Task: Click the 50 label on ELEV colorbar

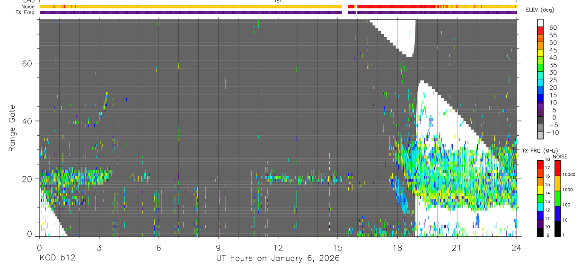Action: (553, 43)
